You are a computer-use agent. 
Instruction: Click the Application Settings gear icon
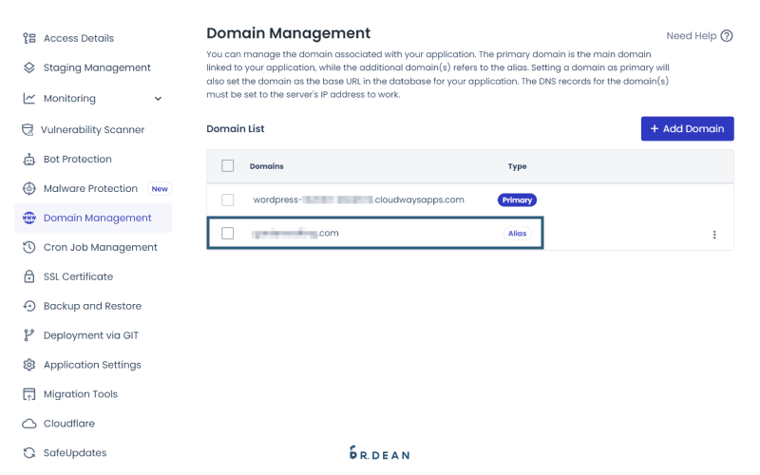[29, 365]
